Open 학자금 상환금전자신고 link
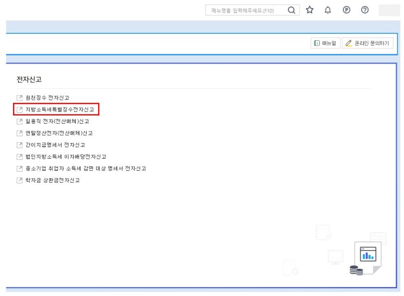Viewport: 404px width, 296px height. pyautogui.click(x=53, y=180)
